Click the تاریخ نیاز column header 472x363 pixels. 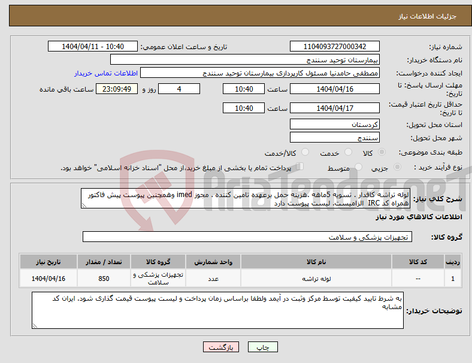tap(48, 262)
